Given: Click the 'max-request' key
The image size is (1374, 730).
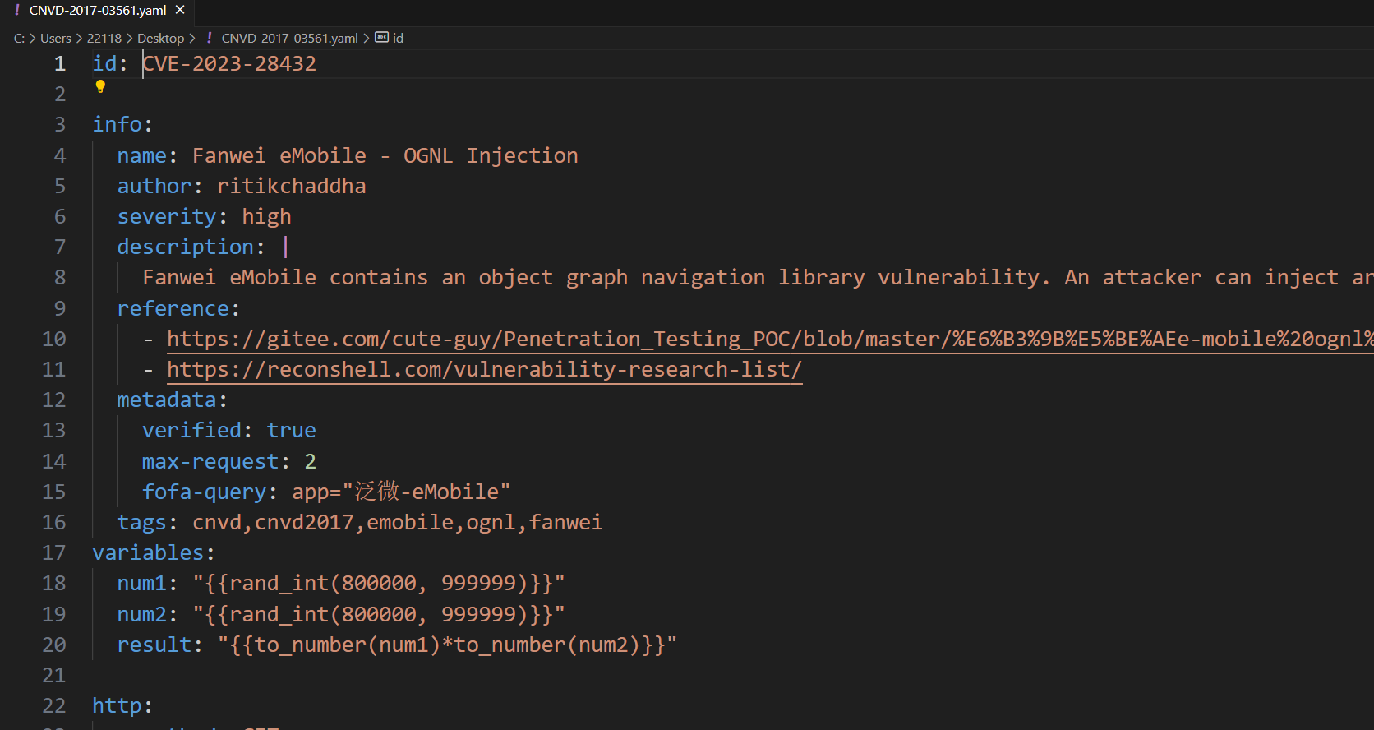Looking at the screenshot, I should pyautogui.click(x=210, y=461).
